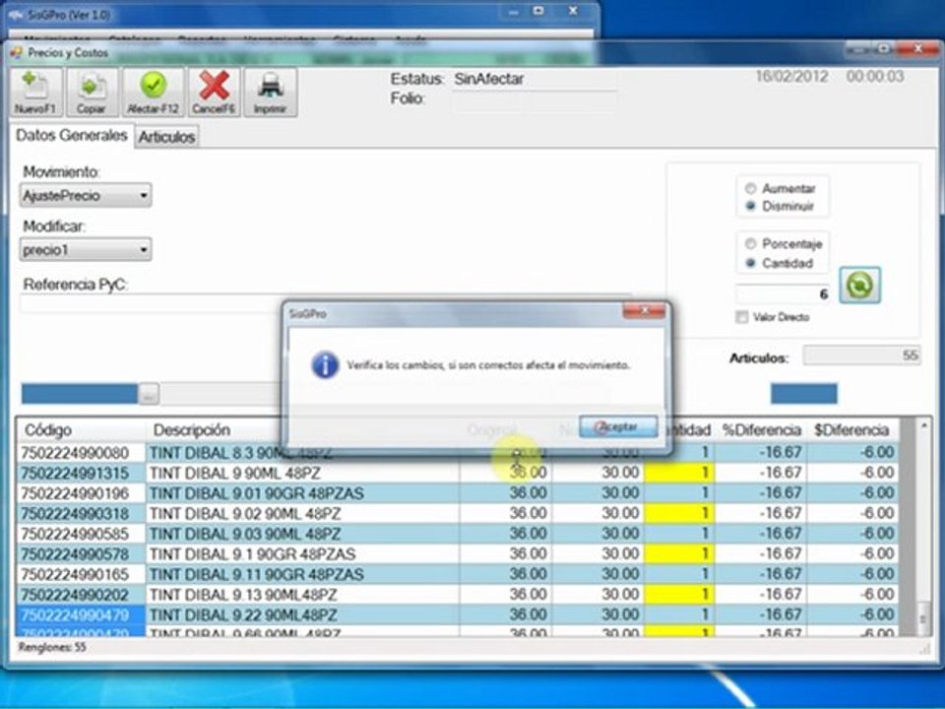Select code cell 7502224990578
Screen dimensions: 945x709
click(82, 554)
